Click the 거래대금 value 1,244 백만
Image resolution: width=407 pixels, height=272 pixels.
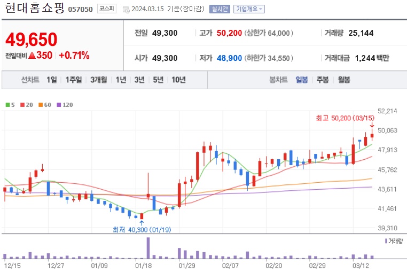pos(372,58)
